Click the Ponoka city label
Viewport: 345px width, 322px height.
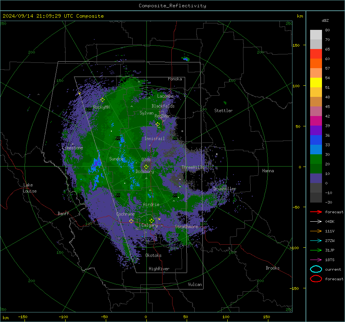[x=175, y=79]
